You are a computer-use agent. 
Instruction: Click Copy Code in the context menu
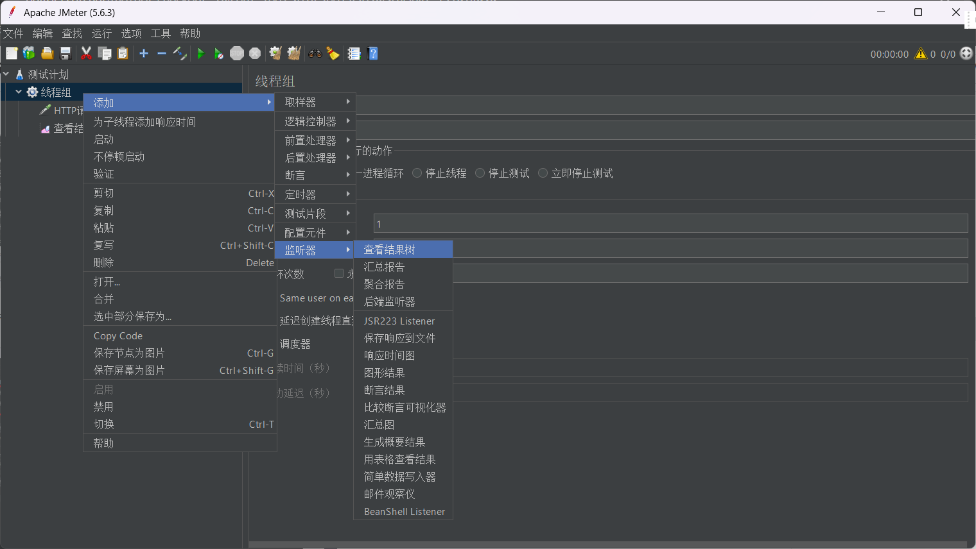180,335
